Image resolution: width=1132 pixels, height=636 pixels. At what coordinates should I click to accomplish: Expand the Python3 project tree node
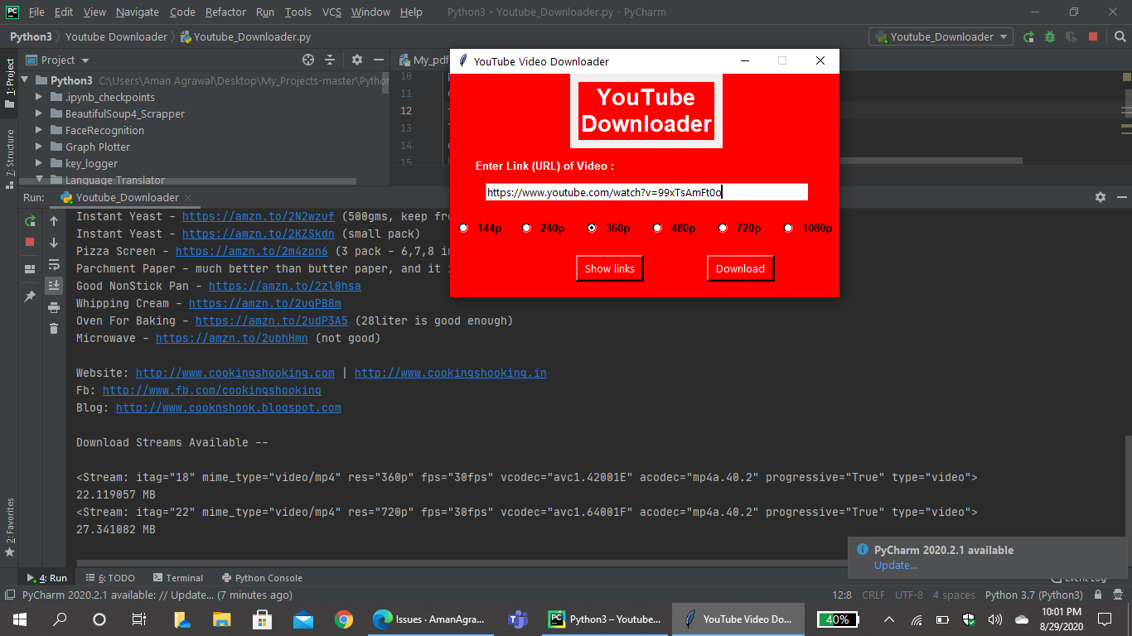(x=25, y=80)
